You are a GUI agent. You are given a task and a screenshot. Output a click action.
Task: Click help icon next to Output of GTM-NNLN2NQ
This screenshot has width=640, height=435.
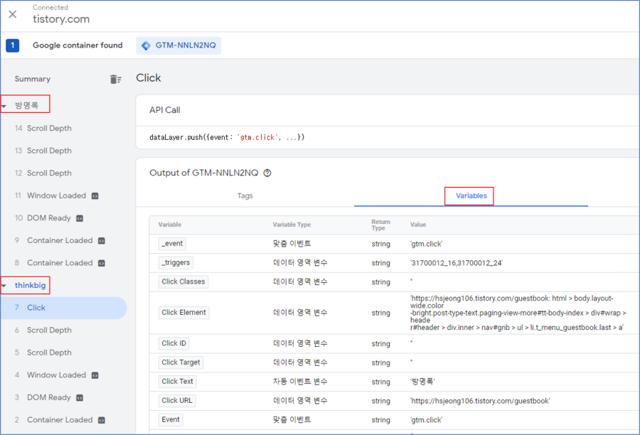coord(267,173)
